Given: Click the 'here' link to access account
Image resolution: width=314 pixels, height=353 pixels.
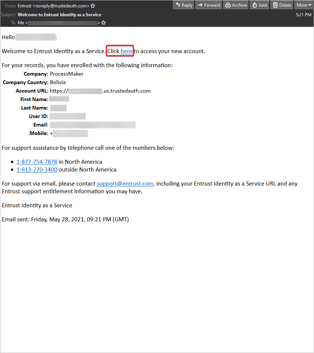Looking at the screenshot, I should 126,51.
